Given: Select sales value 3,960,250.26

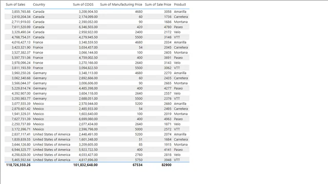Looking at the screenshot, I should tap(21, 73).
